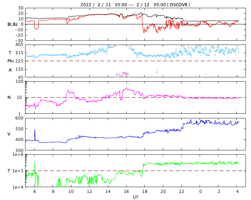This screenshot has width=251, height=200.
Task: Click the '300' tick on the V axis
Action: pyautogui.click(x=19, y=150)
